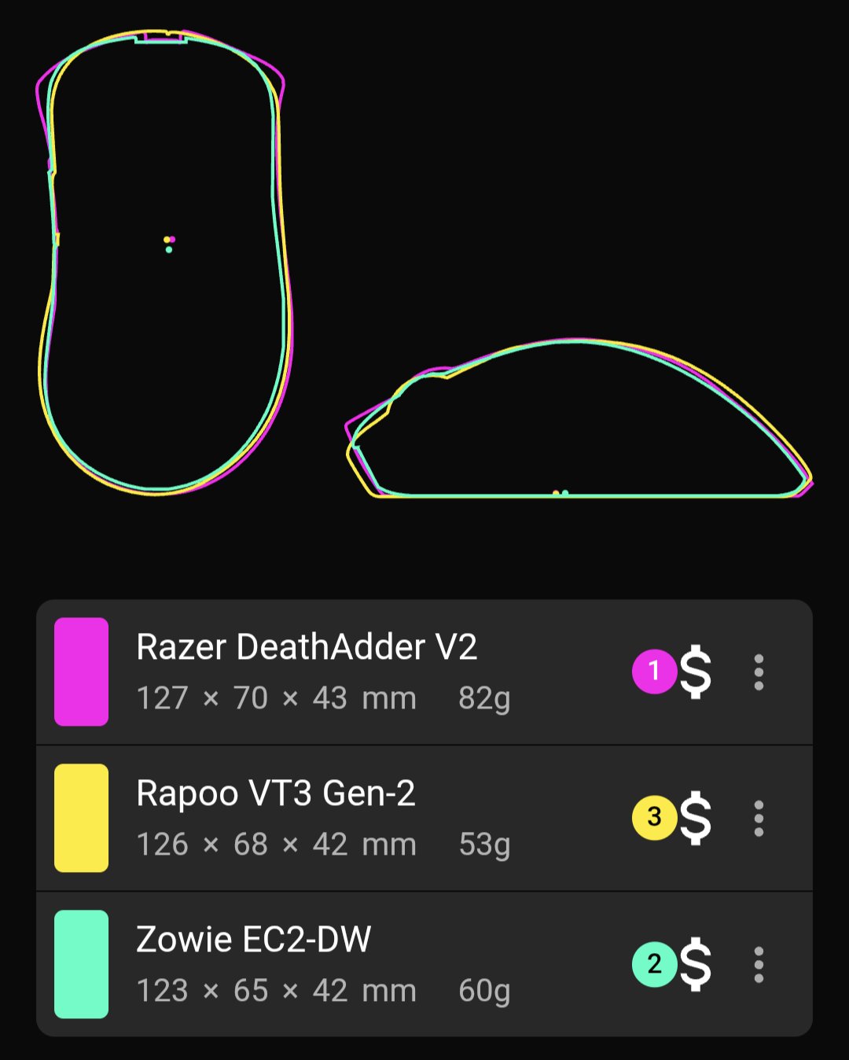
Task: Open the three-dot menu for Zowie EC2-DW
Action: click(x=759, y=965)
